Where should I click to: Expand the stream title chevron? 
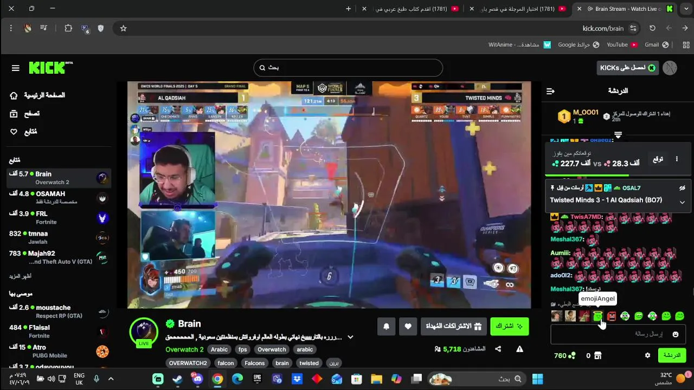tap(350, 337)
